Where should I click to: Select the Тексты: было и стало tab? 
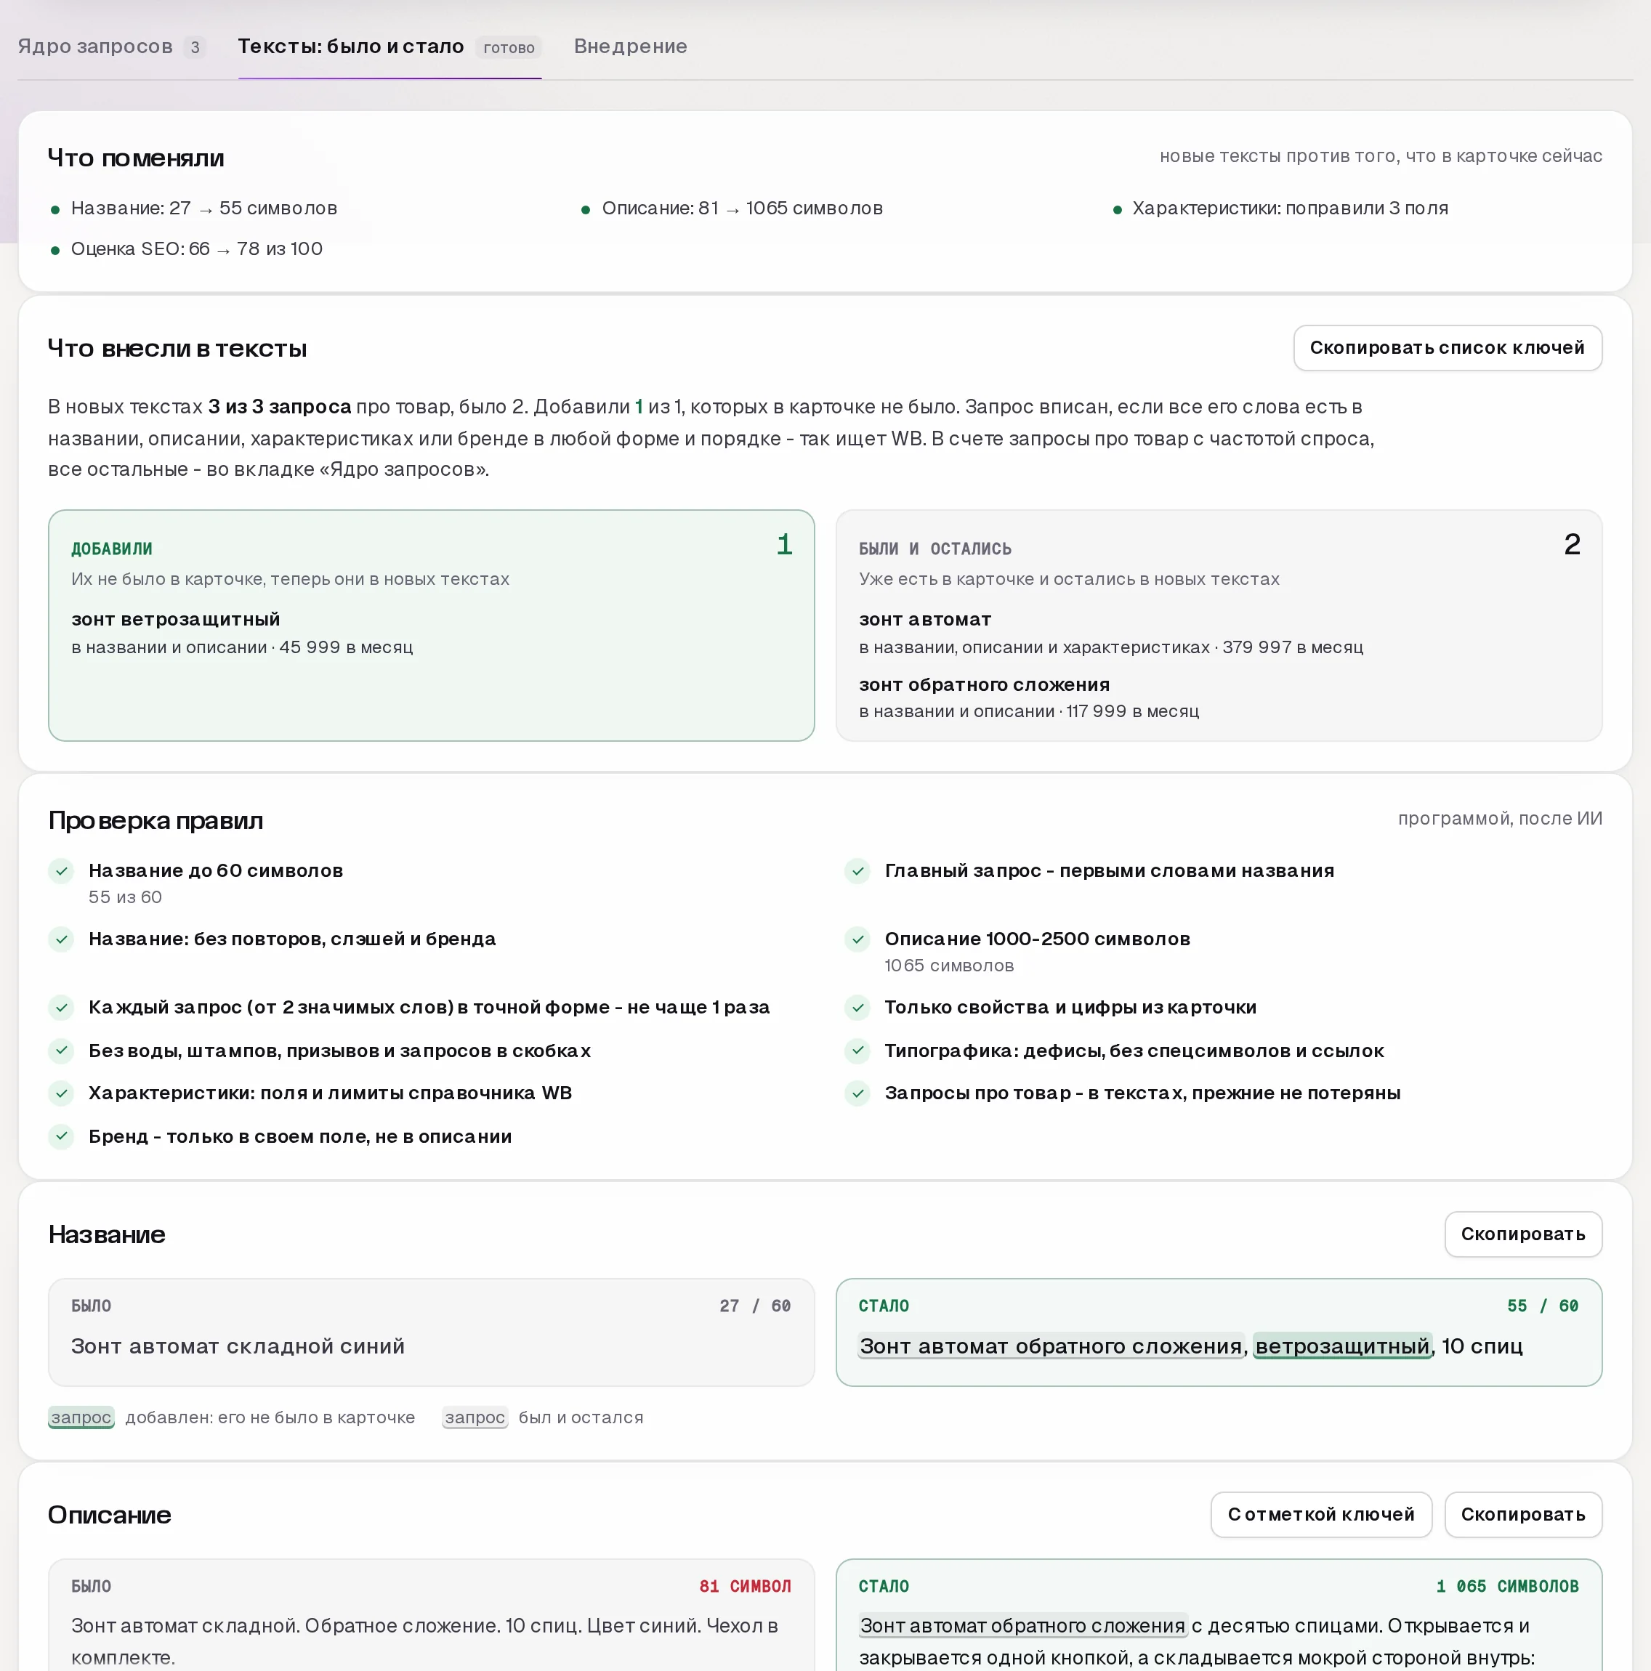[389, 46]
